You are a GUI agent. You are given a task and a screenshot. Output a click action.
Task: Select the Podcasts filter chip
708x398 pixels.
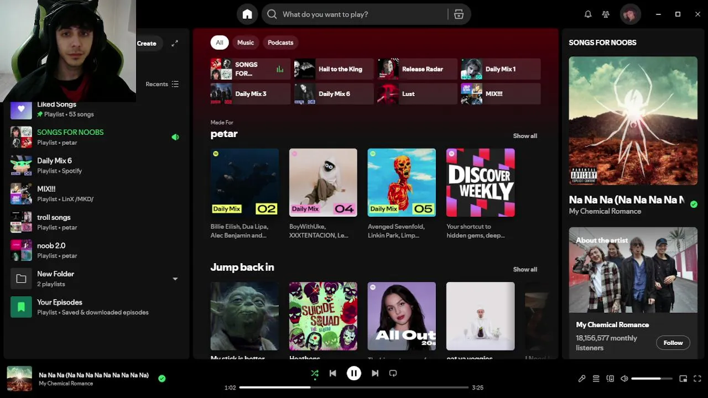tap(280, 43)
